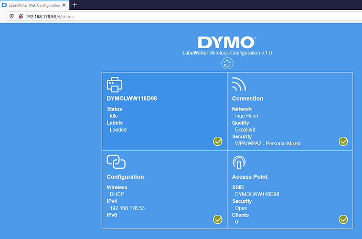Click the address bar showing 192.168.178.53

click(x=185, y=17)
